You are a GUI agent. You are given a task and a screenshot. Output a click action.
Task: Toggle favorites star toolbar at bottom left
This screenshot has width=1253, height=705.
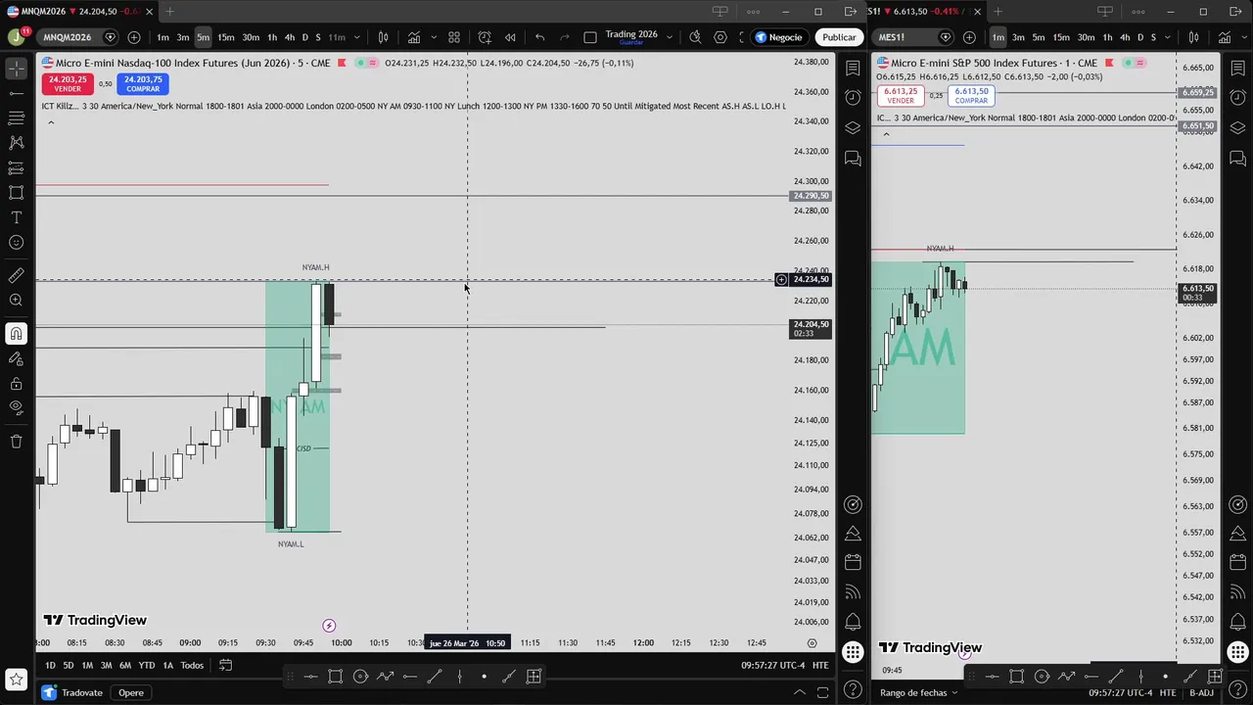pos(16,678)
